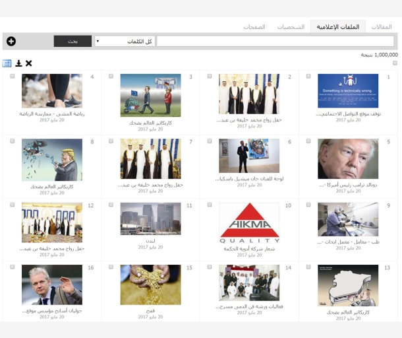The height and width of the screenshot is (338, 402).
Task: Open the المقالات tab
Action: pyautogui.click(x=381, y=27)
